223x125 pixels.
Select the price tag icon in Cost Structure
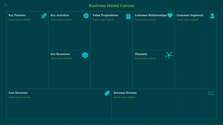(107, 93)
